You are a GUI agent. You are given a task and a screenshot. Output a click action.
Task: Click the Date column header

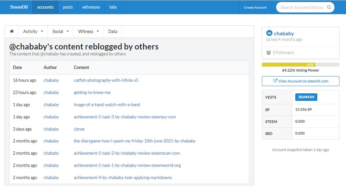[x=17, y=67]
